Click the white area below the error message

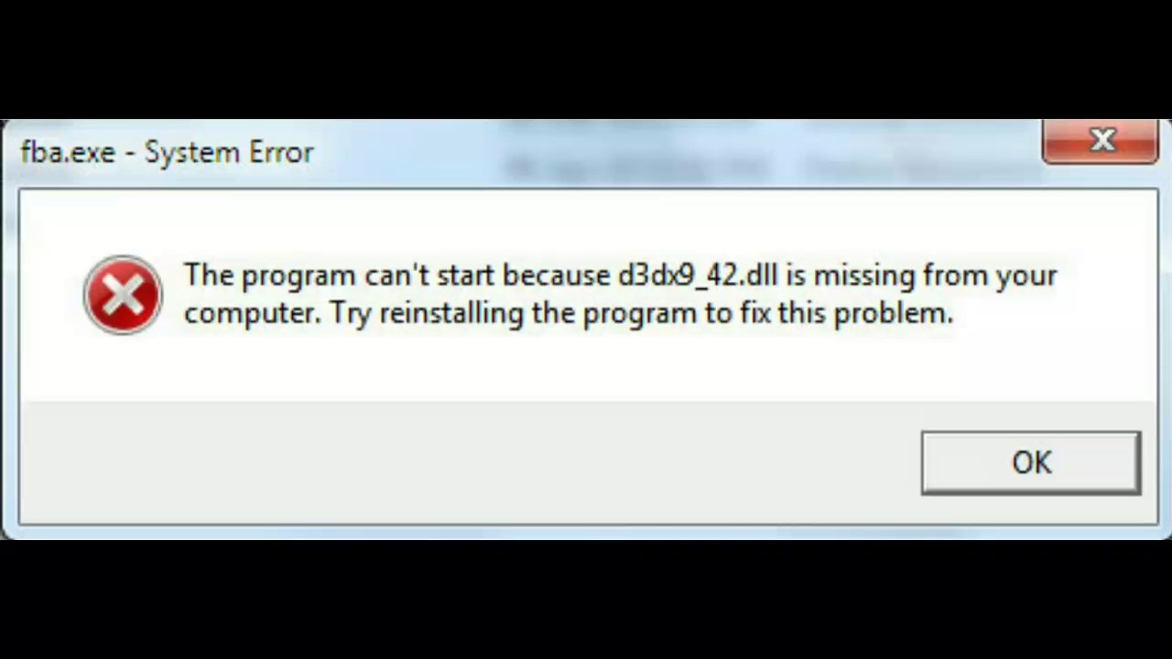pyautogui.click(x=586, y=366)
